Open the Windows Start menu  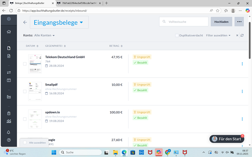pos(54,153)
